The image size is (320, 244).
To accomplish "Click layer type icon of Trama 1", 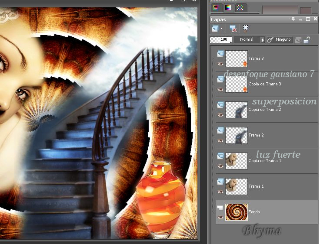I will (x=220, y=182).
